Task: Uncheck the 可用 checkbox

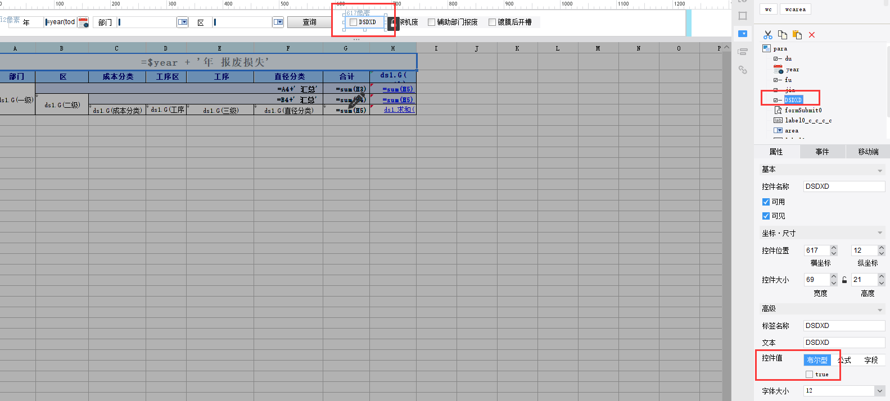Action: [766, 202]
